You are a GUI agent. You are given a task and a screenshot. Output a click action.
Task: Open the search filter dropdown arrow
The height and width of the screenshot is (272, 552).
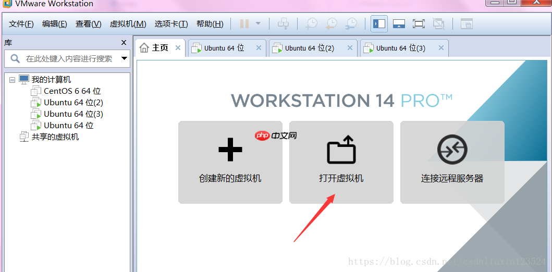124,58
